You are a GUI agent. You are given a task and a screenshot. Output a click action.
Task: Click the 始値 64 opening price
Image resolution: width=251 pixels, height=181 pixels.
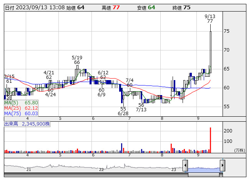(75, 8)
